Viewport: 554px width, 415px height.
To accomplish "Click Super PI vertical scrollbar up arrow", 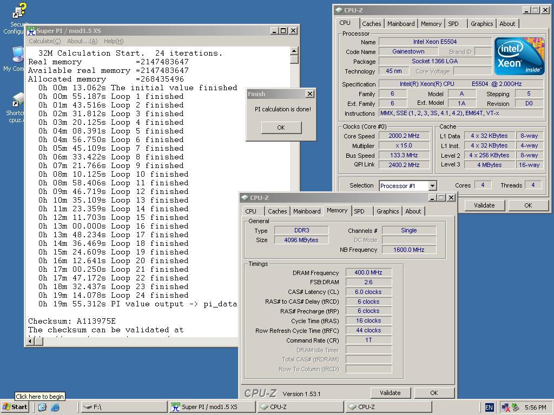I will (294, 51).
